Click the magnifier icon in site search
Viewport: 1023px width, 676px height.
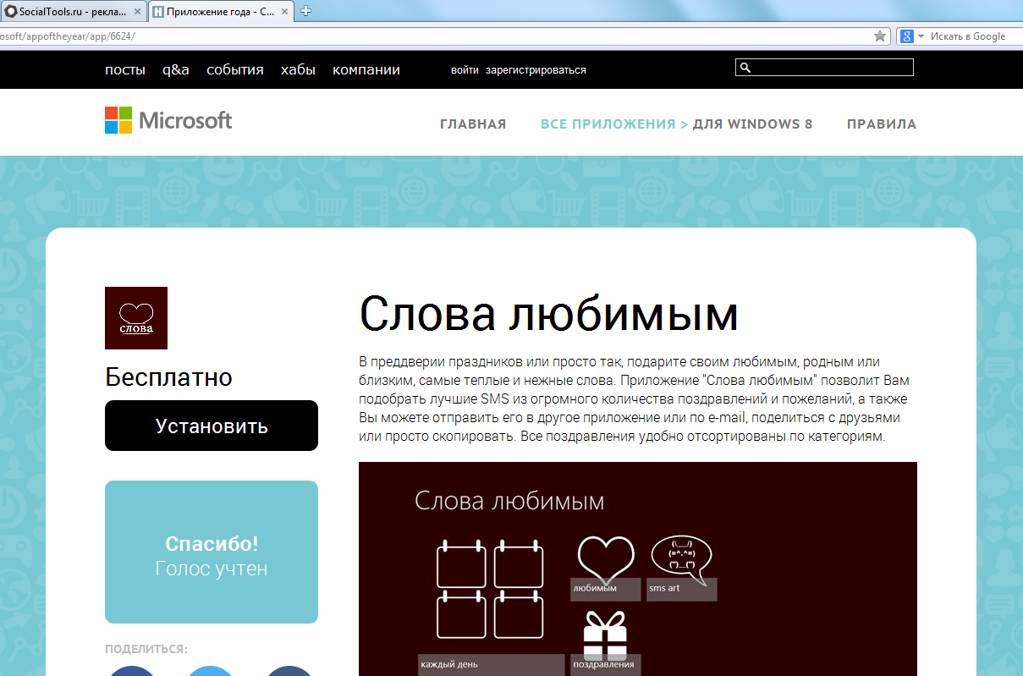click(x=745, y=68)
